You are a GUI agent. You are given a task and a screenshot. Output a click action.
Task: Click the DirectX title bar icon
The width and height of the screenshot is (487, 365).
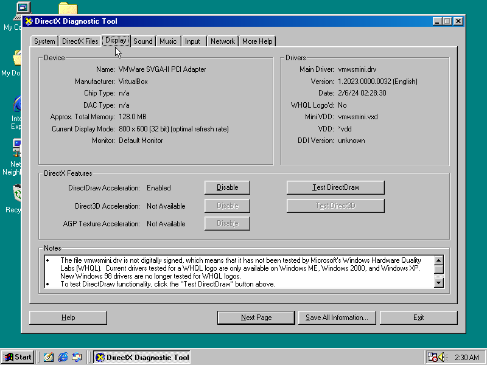[29, 21]
